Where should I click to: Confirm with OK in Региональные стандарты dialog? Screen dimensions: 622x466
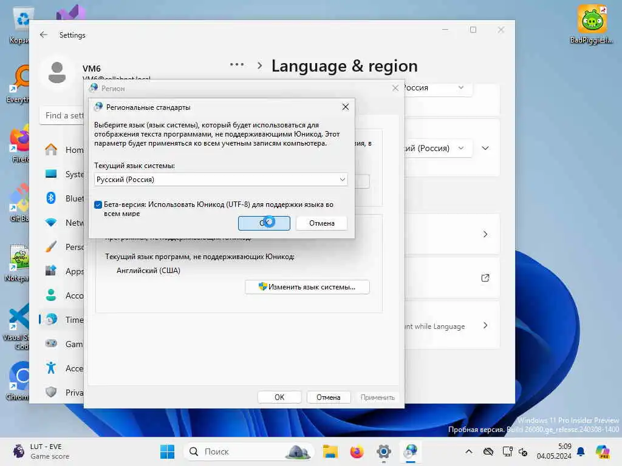[x=264, y=223]
